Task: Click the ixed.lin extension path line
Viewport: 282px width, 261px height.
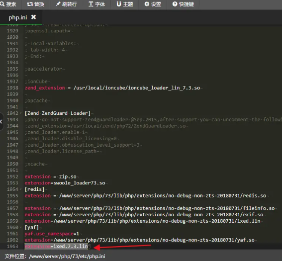Action: pos(142,221)
